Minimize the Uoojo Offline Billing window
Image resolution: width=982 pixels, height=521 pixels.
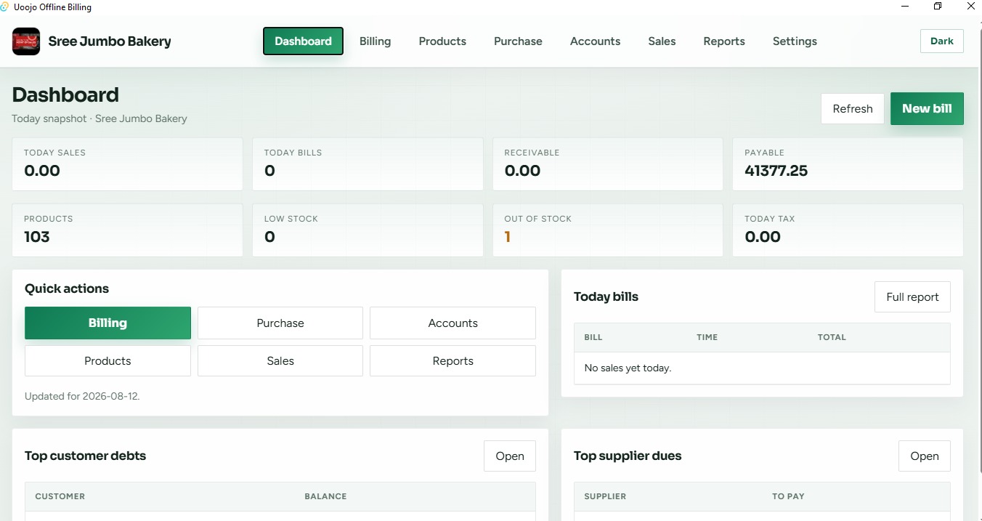905,7
